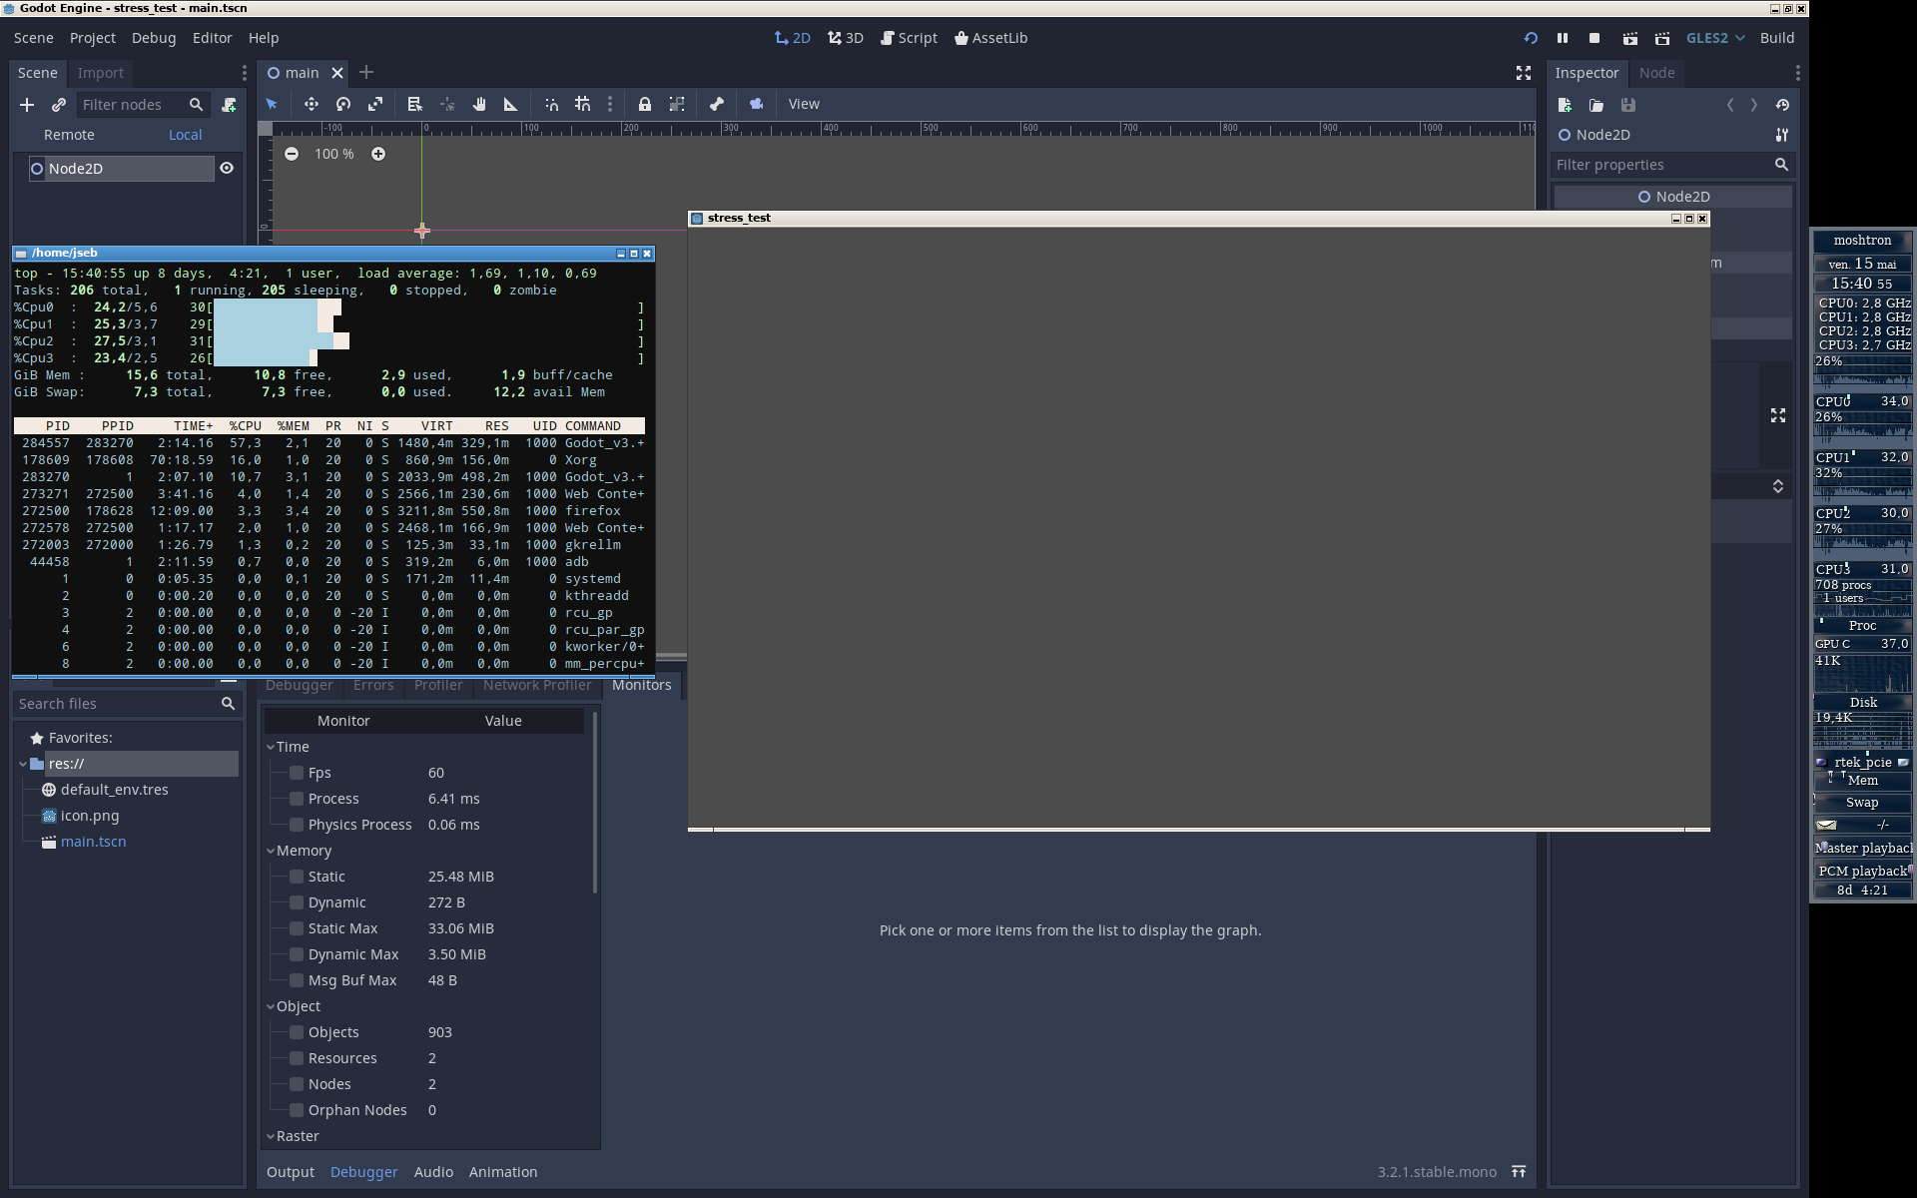Activate the Rotate tool

click(342, 104)
